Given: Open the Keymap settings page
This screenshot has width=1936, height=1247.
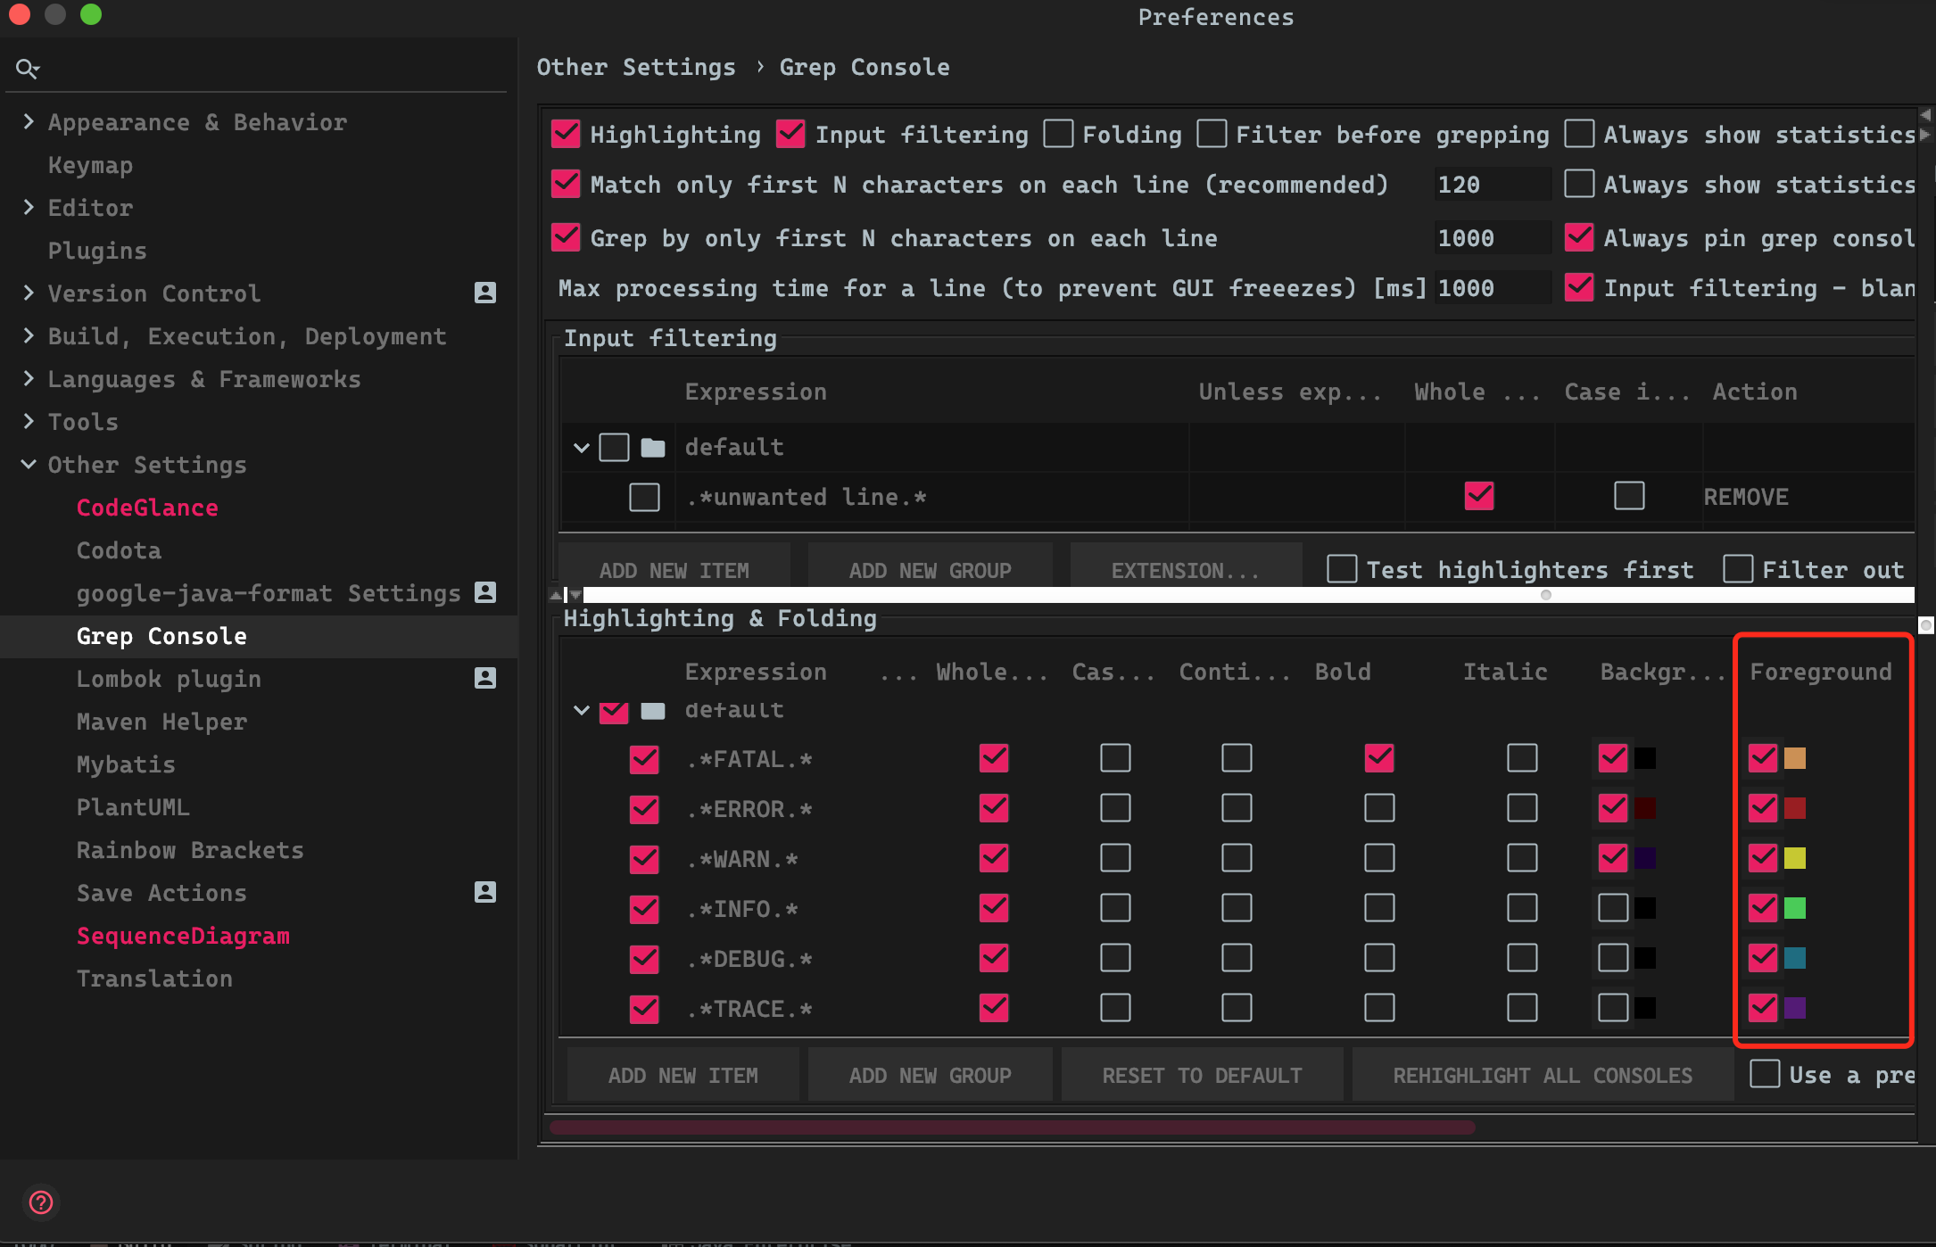Looking at the screenshot, I should (x=90, y=165).
